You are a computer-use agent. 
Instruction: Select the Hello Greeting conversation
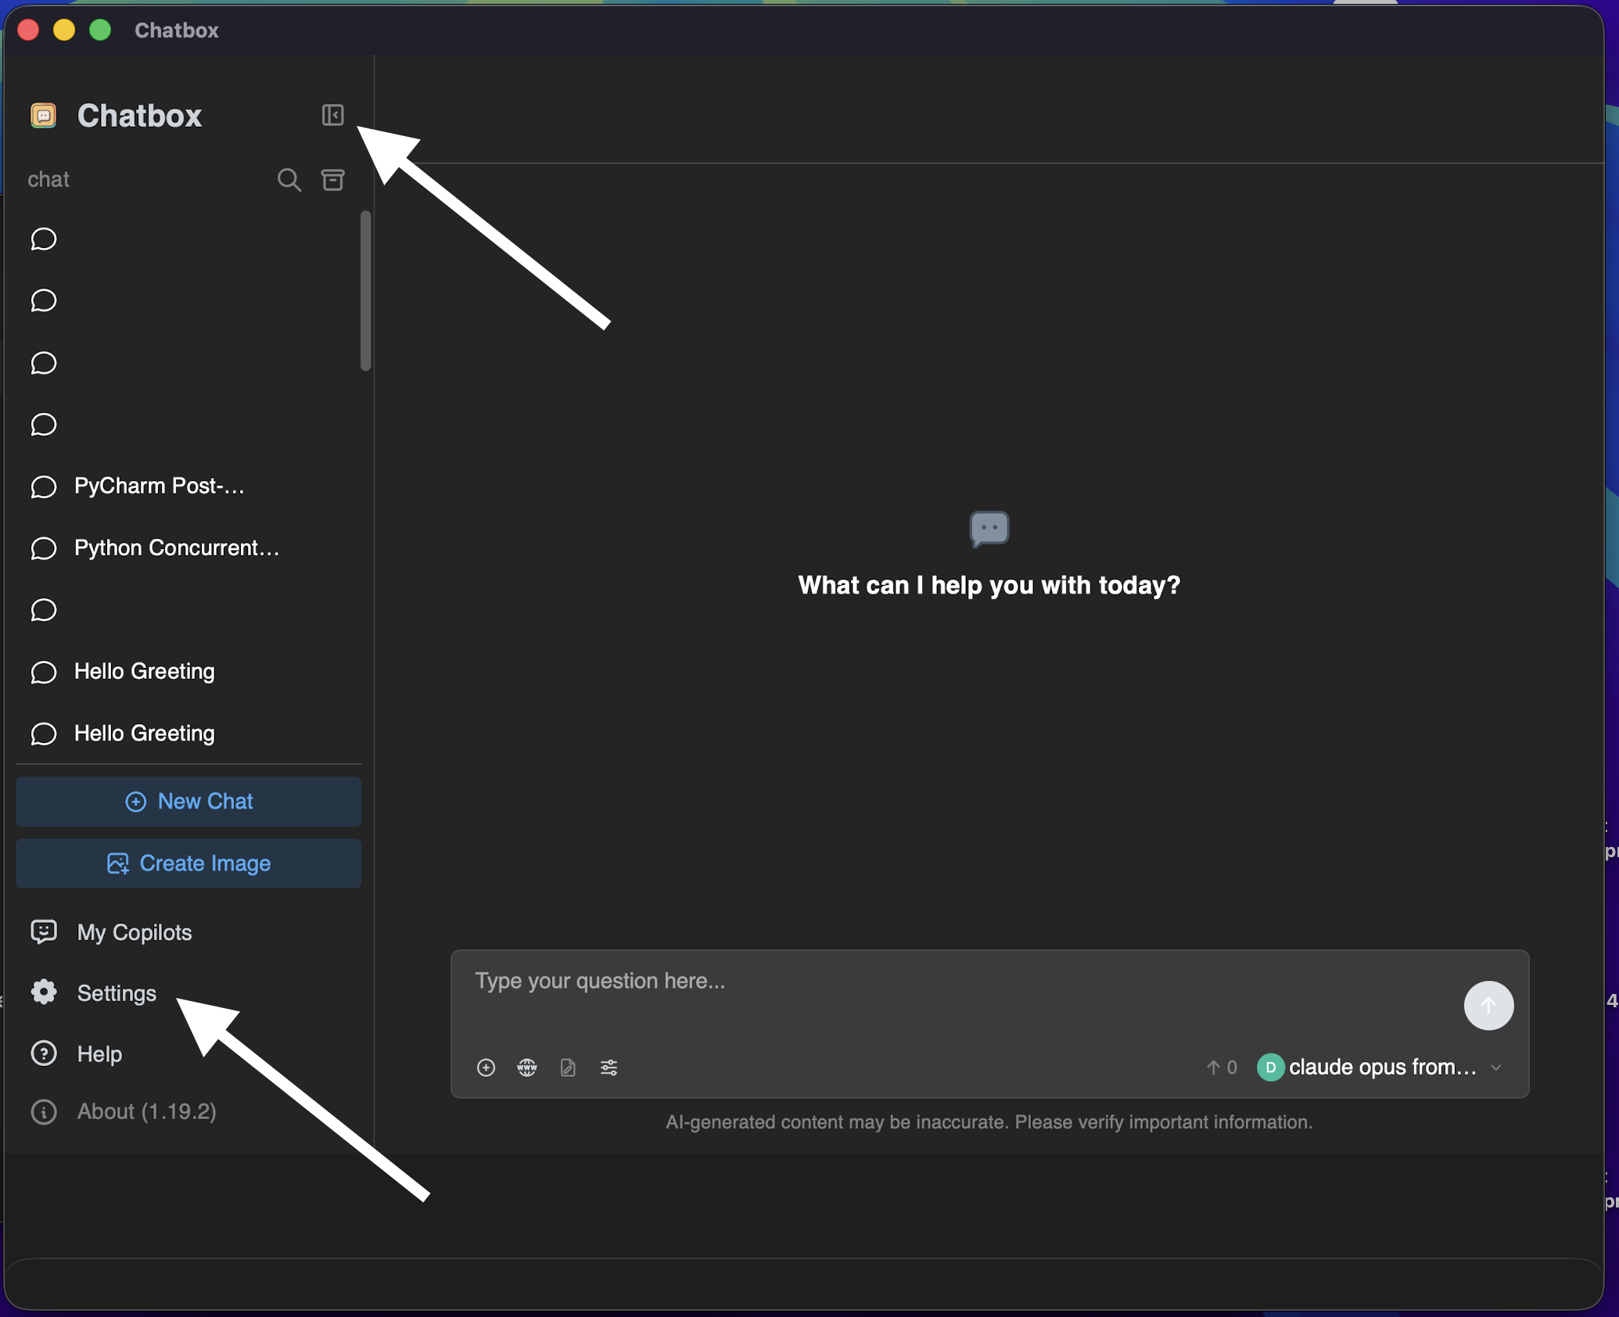[143, 671]
